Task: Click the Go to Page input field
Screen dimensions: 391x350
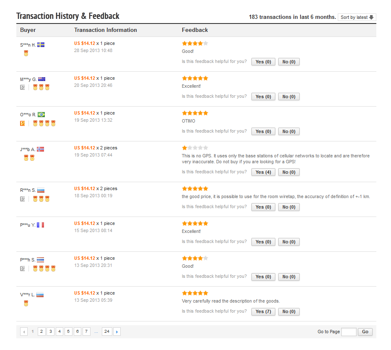Action: [x=349, y=332]
